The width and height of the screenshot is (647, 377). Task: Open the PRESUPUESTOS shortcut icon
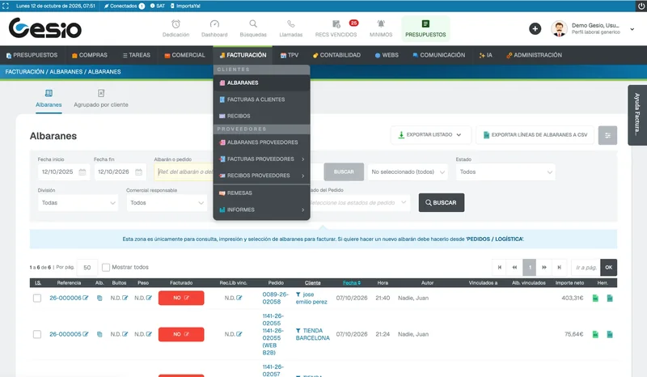[x=425, y=24]
